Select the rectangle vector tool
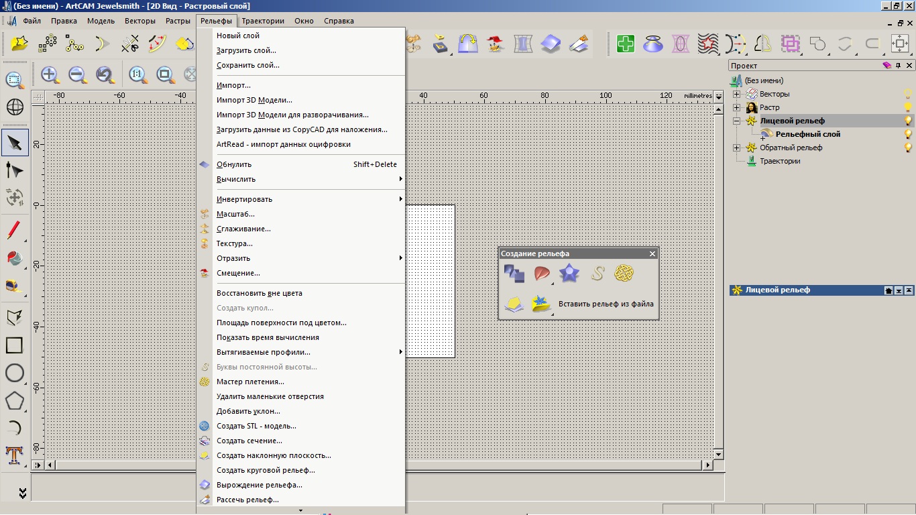Viewport: 916px width, 515px height. tap(15, 345)
